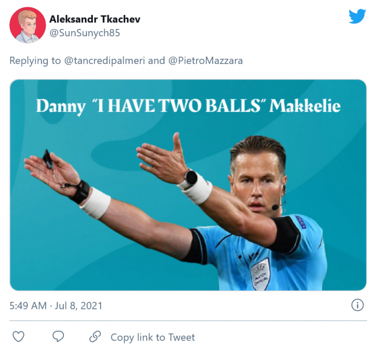This screenshot has width=376, height=348.
Task: Like the tweet with the heart icon
Action: pos(19,337)
